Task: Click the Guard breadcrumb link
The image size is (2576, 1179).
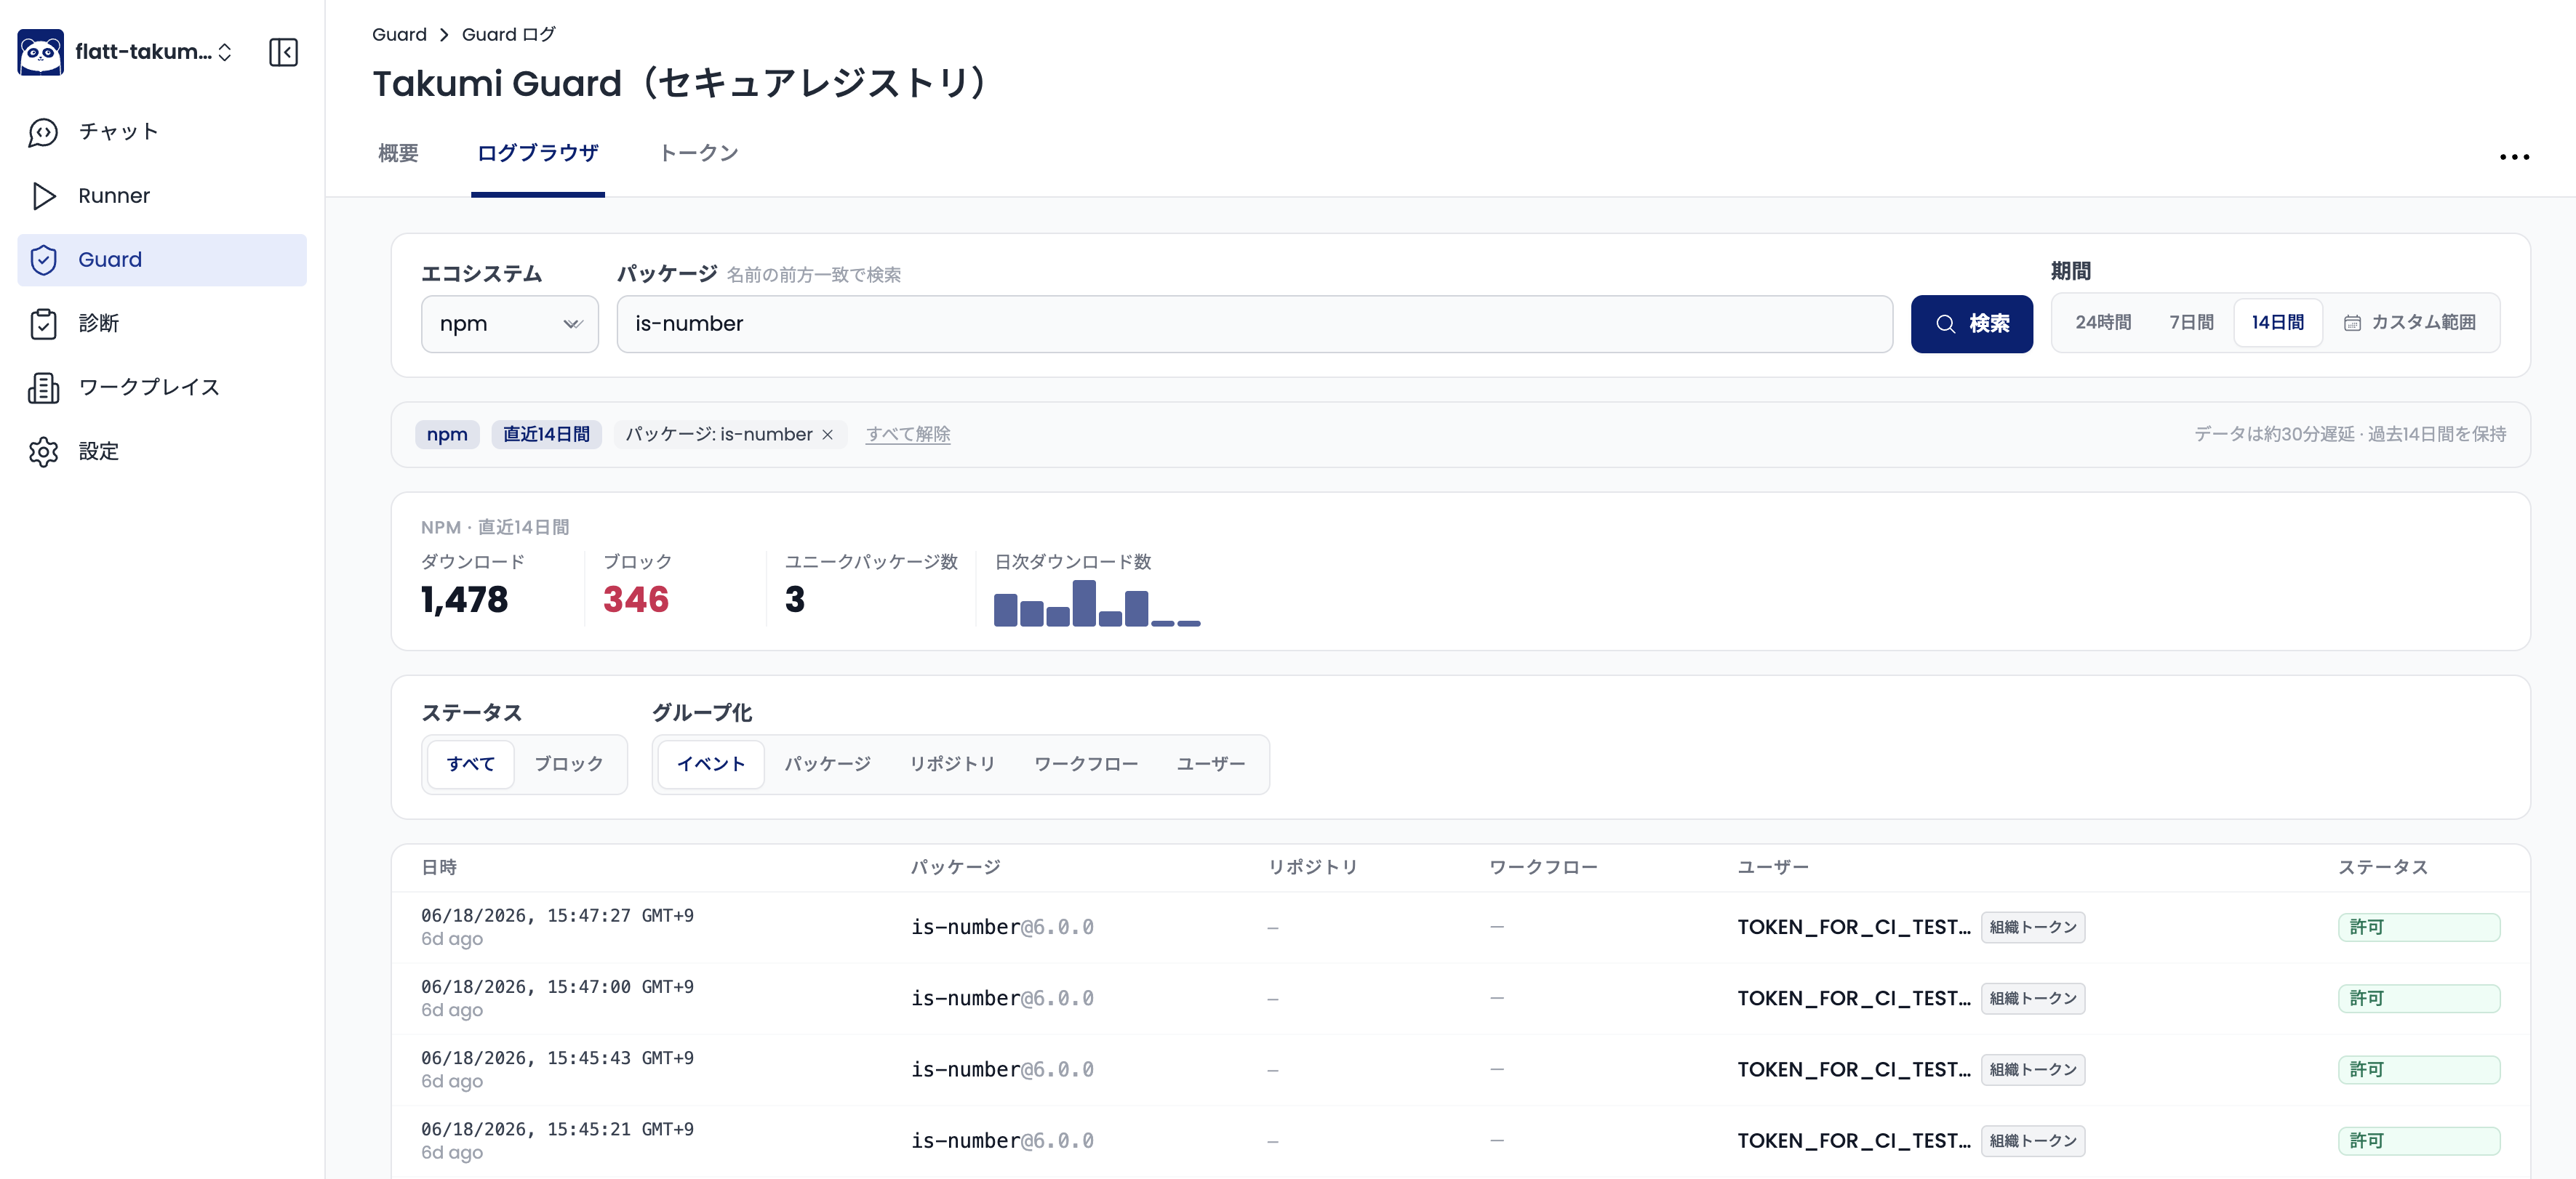Action: click(399, 35)
